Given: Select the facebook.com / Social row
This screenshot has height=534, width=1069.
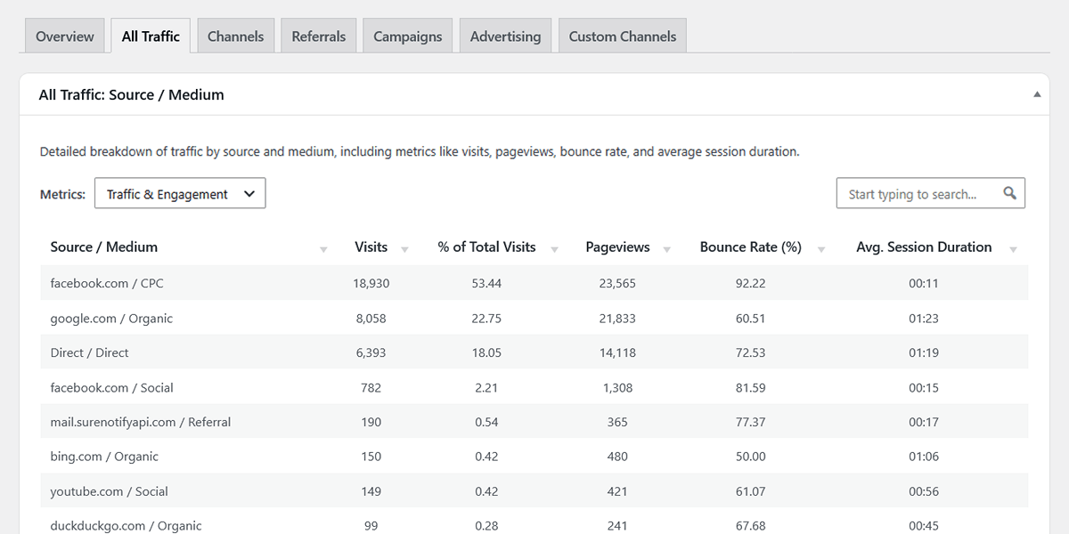Looking at the screenshot, I should point(534,387).
